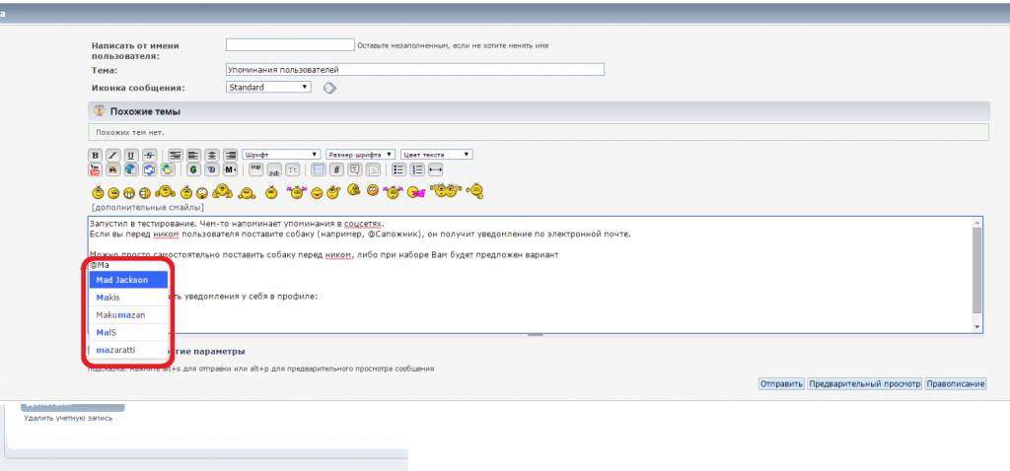Apply strikethrough formatting in the toolbar
This screenshot has height=471, width=1010.
[150, 155]
